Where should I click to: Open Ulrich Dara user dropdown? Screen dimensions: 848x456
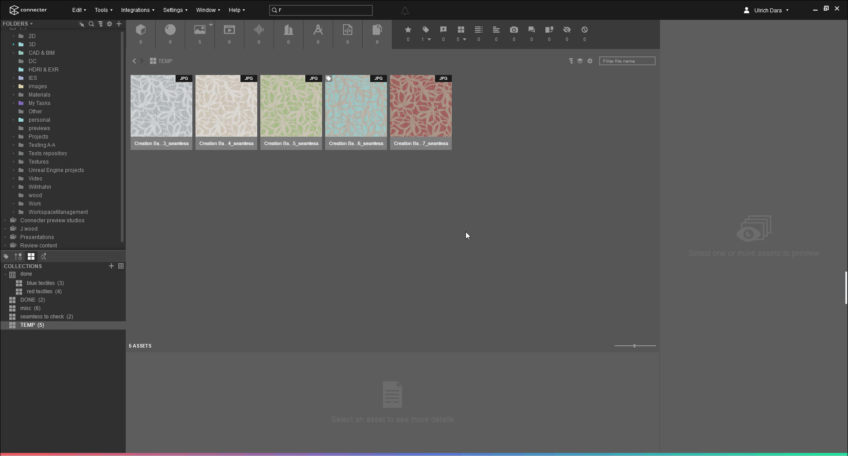pos(766,10)
